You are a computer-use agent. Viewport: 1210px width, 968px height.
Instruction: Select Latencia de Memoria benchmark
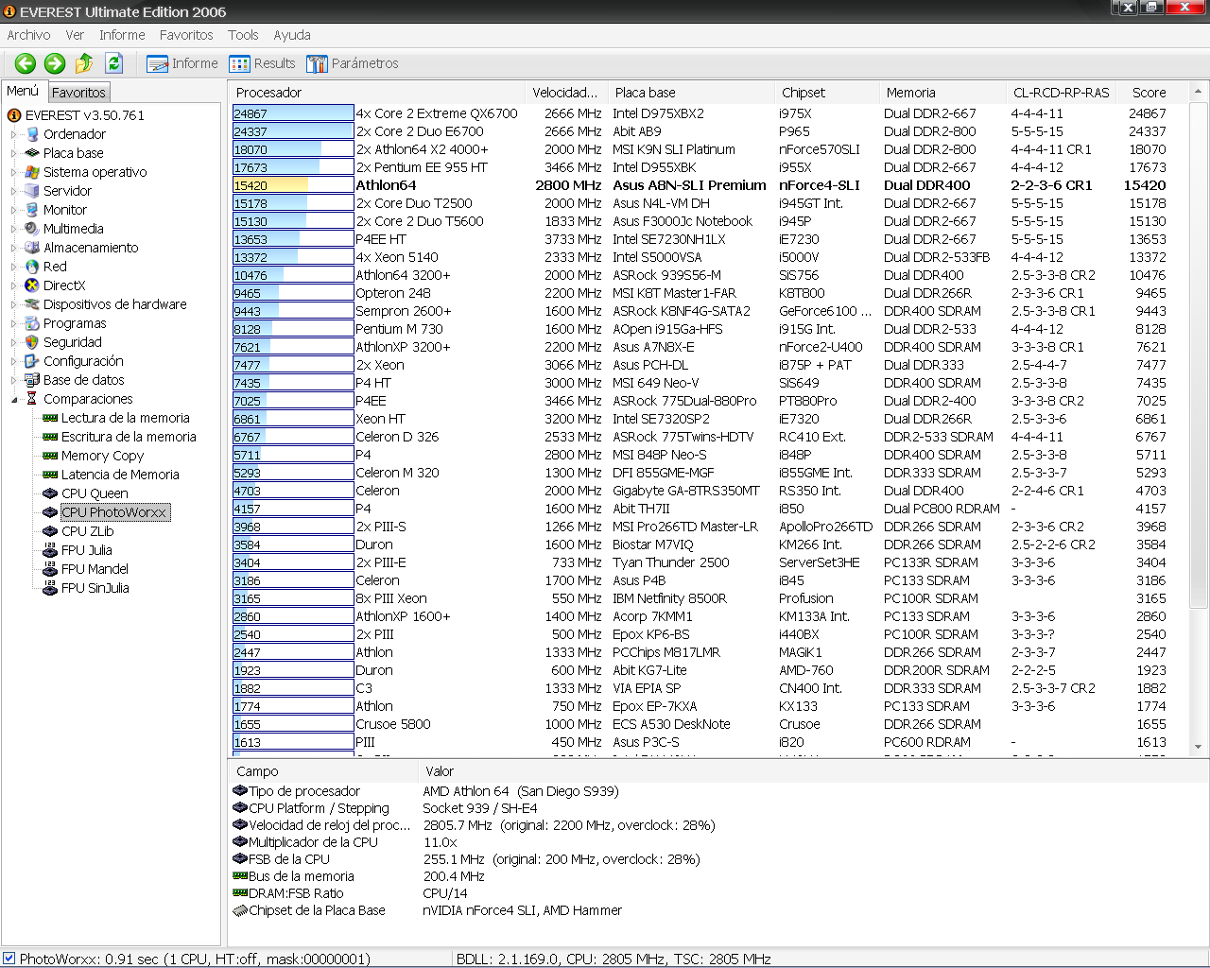coord(120,475)
